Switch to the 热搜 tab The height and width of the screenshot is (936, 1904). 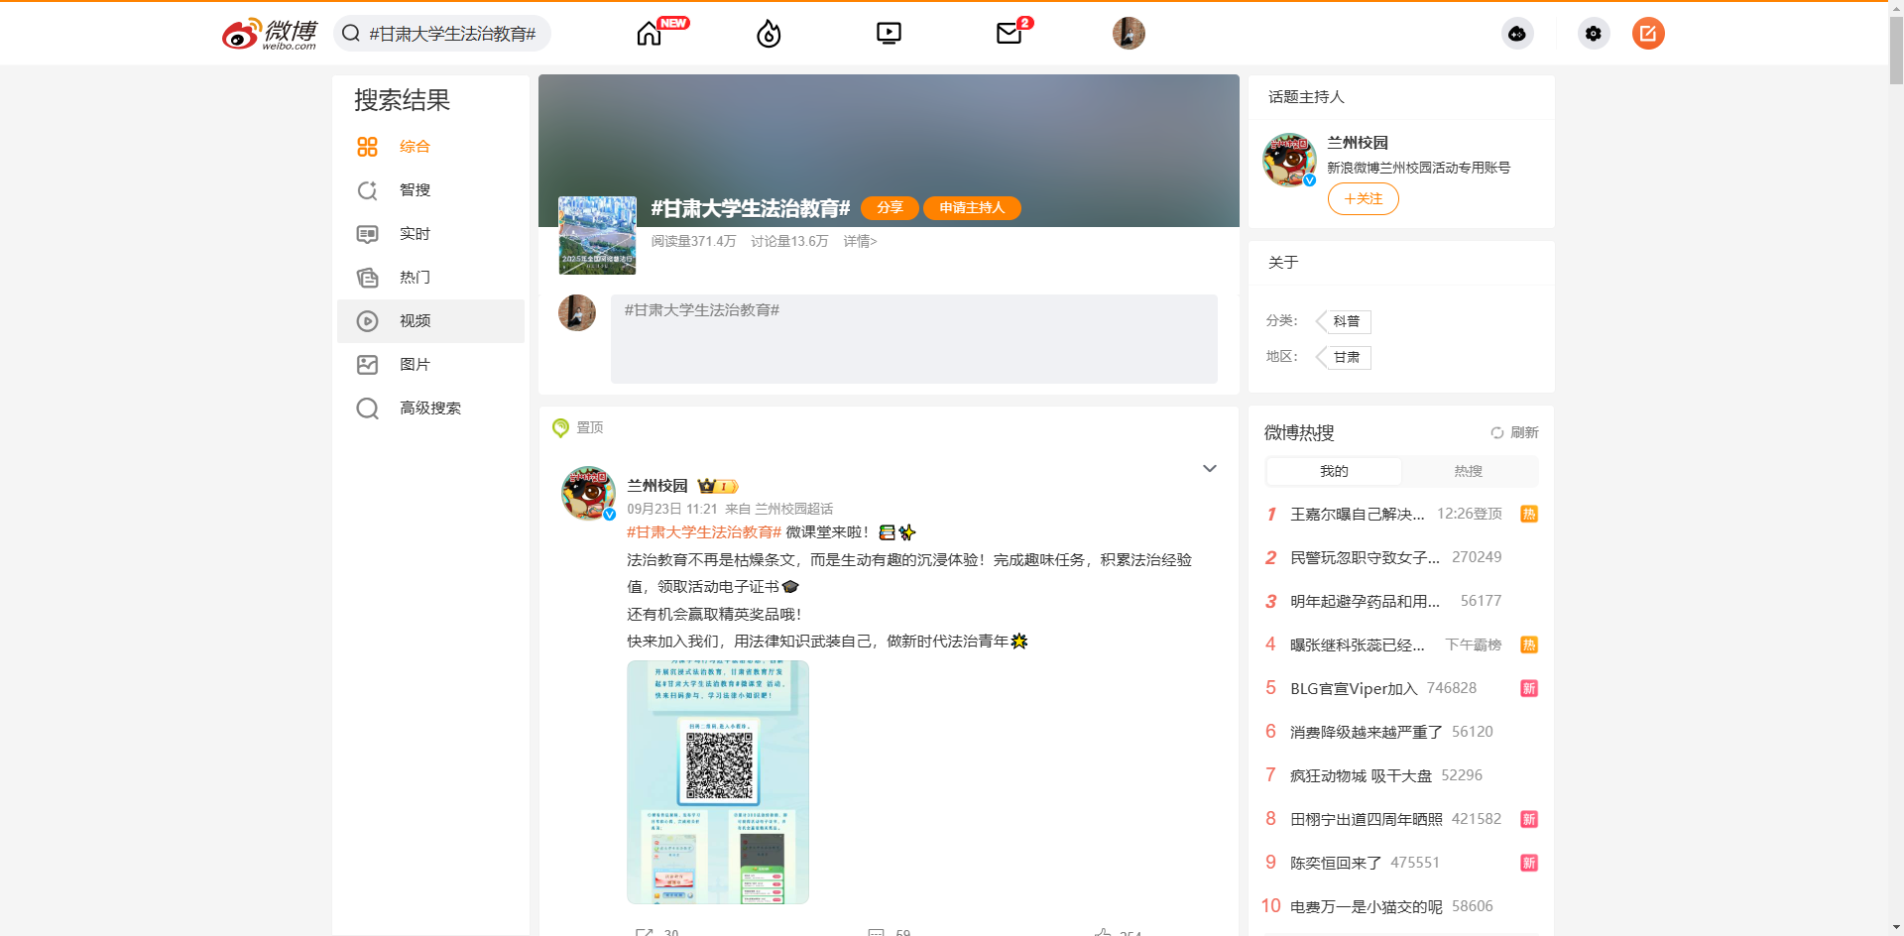(1468, 471)
